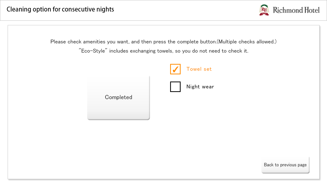Viewport: 327px width, 184px height.
Task: Click the "Cleaning option for consecutive nights" heading
Action: 60,9
